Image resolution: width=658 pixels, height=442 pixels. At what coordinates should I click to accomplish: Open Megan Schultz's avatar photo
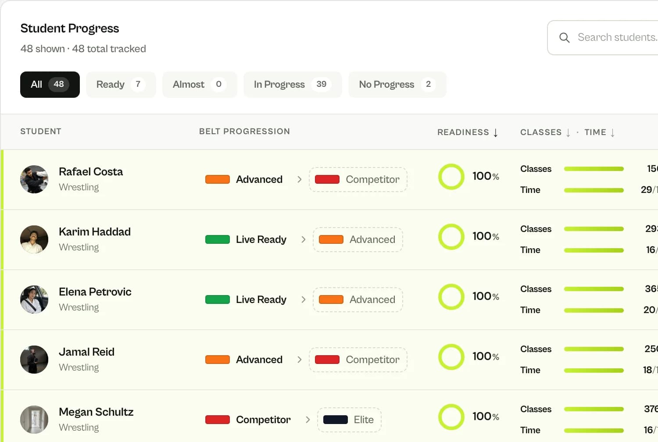(34, 420)
